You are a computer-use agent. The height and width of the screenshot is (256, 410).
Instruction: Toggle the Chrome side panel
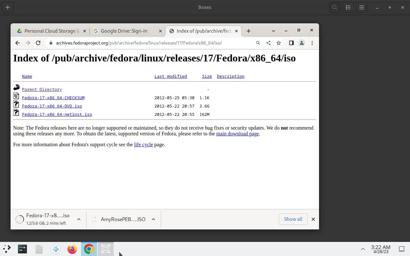pos(291,43)
